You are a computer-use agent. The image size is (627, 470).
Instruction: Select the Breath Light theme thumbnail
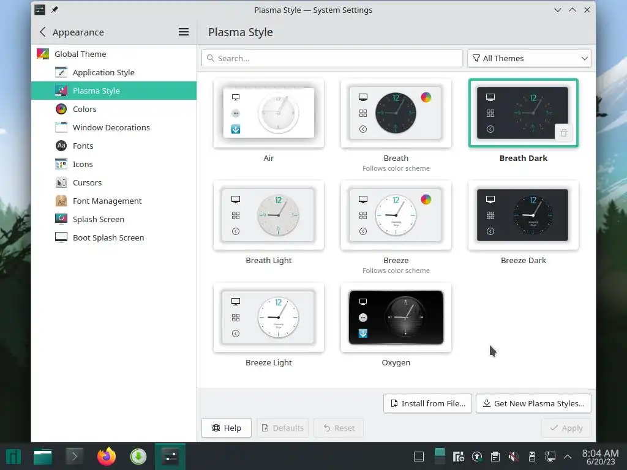tap(269, 215)
